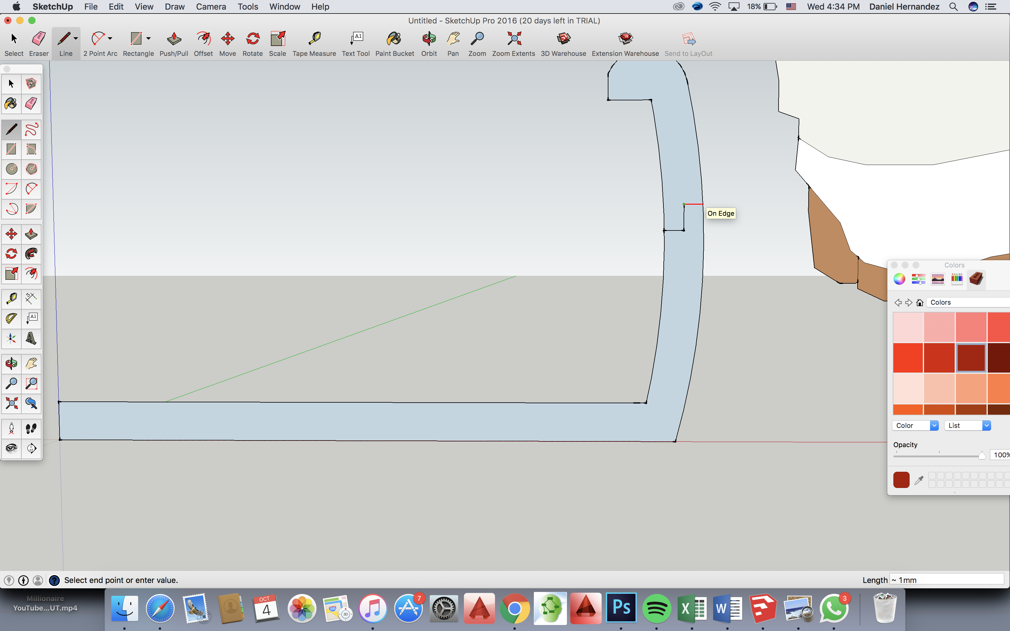Pick the Paint Bucket in the top toolbar

tap(394, 43)
